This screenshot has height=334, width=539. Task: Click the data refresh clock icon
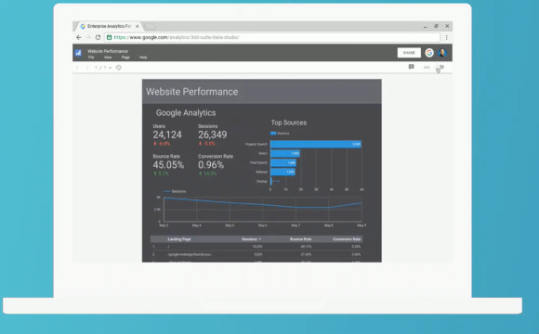coord(119,68)
